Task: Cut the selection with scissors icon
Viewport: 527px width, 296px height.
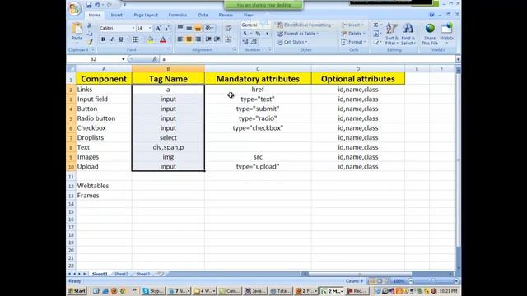Action: coord(90,25)
